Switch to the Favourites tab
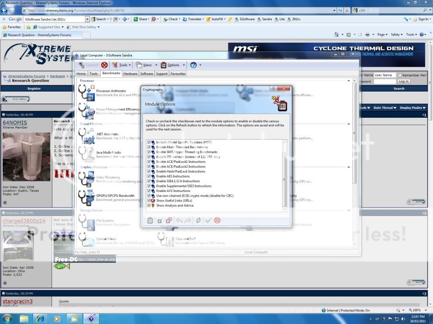Image resolution: width=433 pixels, height=324 pixels. pyautogui.click(x=178, y=73)
